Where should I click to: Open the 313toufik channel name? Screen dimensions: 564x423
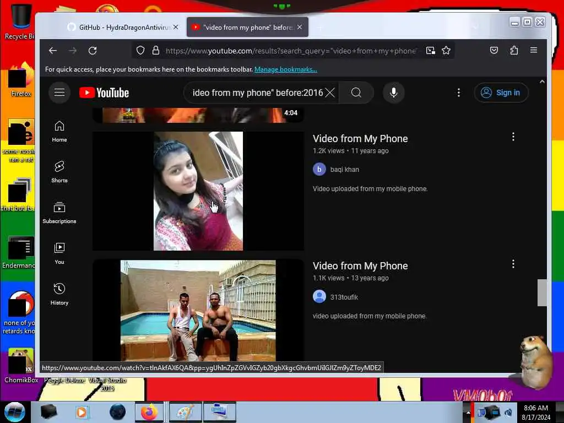click(x=344, y=297)
